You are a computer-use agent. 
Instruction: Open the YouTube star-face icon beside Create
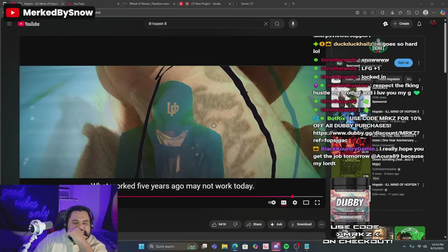pyautogui.click(x=385, y=24)
